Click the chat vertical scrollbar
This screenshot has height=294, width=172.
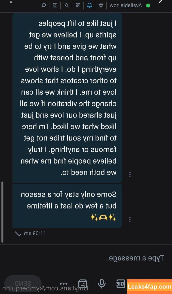point(2,212)
